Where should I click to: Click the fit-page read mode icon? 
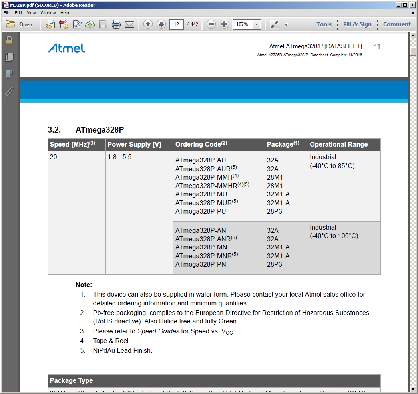pos(274,24)
